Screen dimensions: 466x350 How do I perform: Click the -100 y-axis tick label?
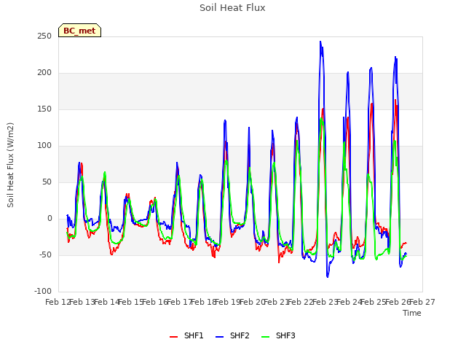(x=43, y=292)
